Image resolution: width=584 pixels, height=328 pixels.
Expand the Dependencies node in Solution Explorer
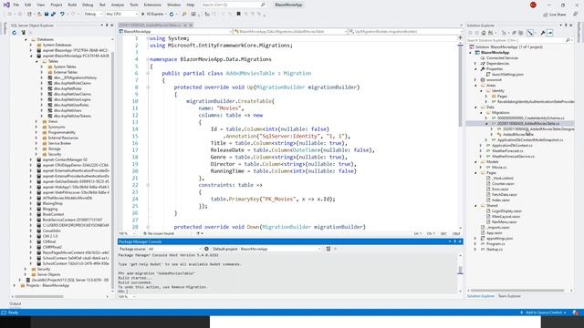475,64
